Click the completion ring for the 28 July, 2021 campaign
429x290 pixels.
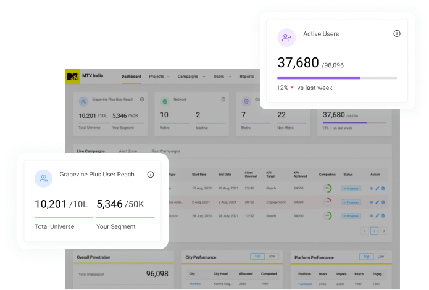[327, 215]
